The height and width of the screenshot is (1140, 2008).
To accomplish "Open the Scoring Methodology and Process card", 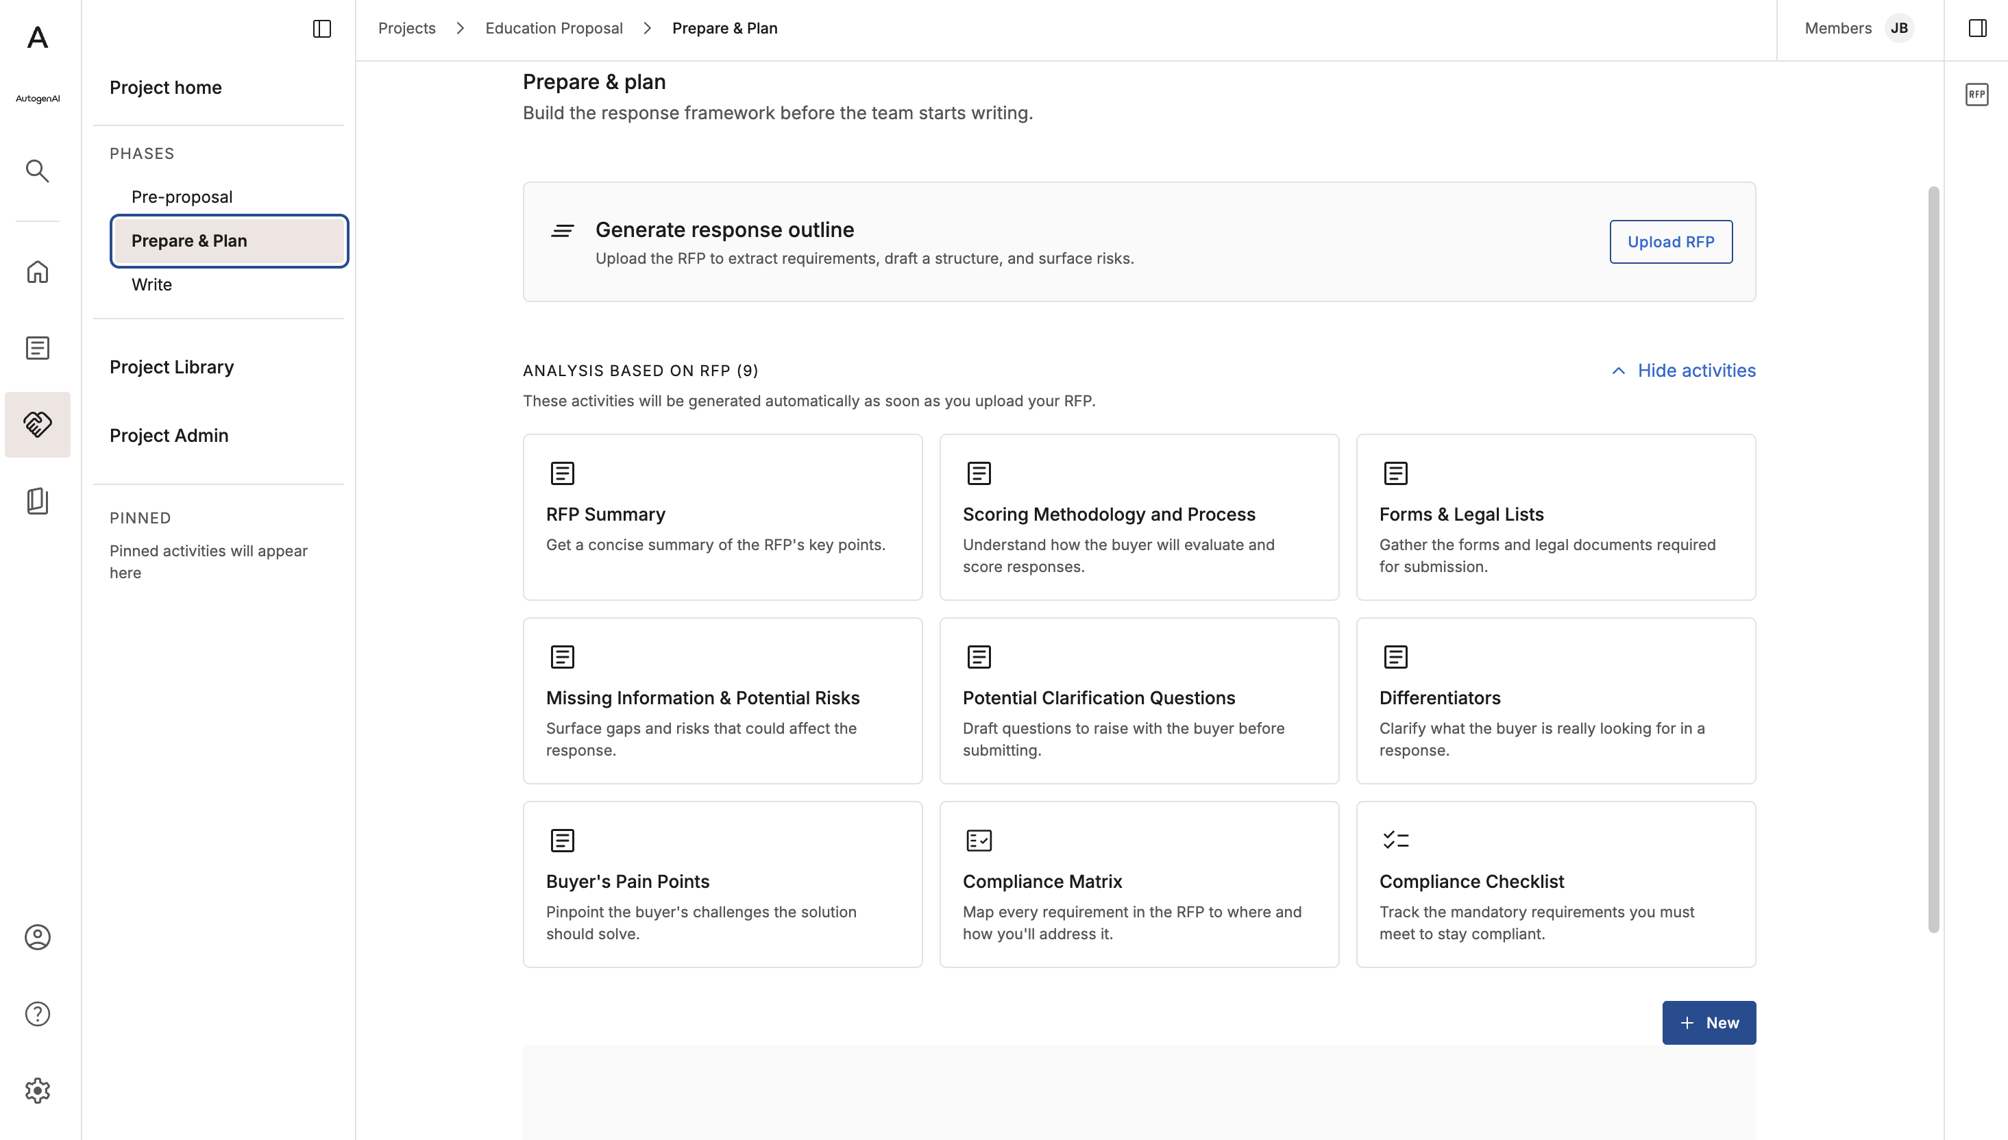I will (1140, 517).
